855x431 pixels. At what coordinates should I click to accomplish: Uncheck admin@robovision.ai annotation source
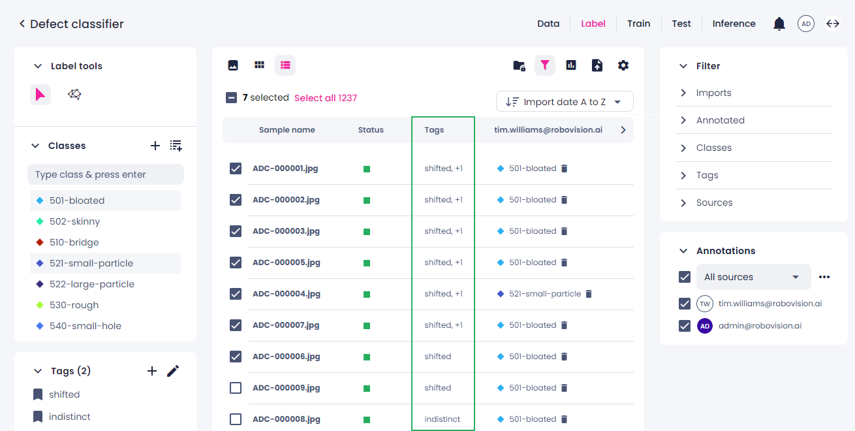[685, 326]
